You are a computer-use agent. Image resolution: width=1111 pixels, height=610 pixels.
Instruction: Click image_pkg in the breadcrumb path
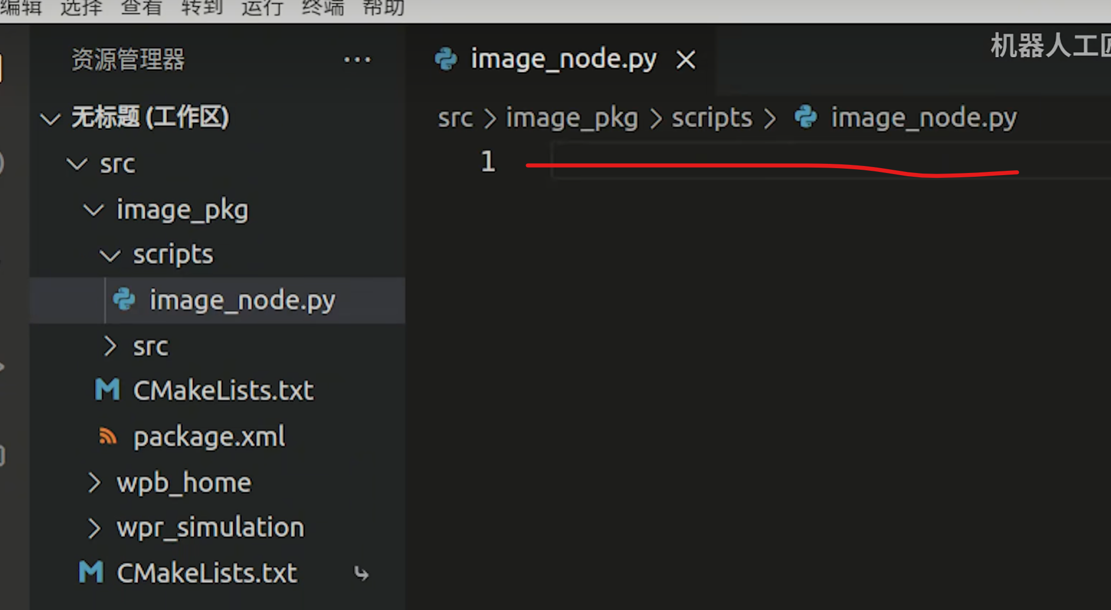pos(571,118)
